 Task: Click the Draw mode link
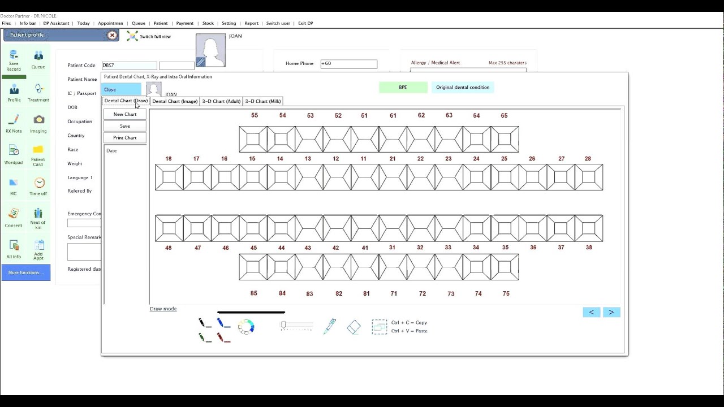(163, 309)
